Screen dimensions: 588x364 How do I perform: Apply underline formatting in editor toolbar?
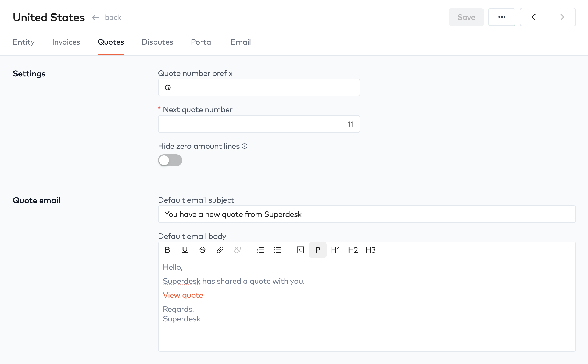[185, 250]
